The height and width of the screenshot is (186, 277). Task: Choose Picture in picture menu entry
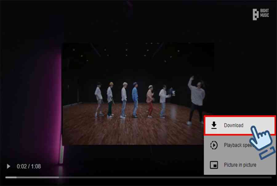(x=240, y=165)
